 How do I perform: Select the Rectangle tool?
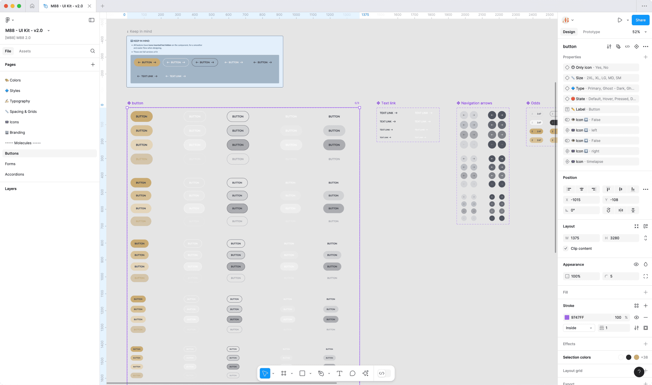(302, 373)
